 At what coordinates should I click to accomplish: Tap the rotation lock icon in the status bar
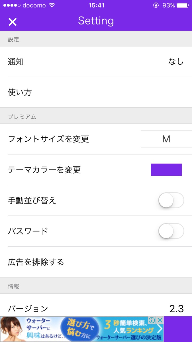click(156, 5)
